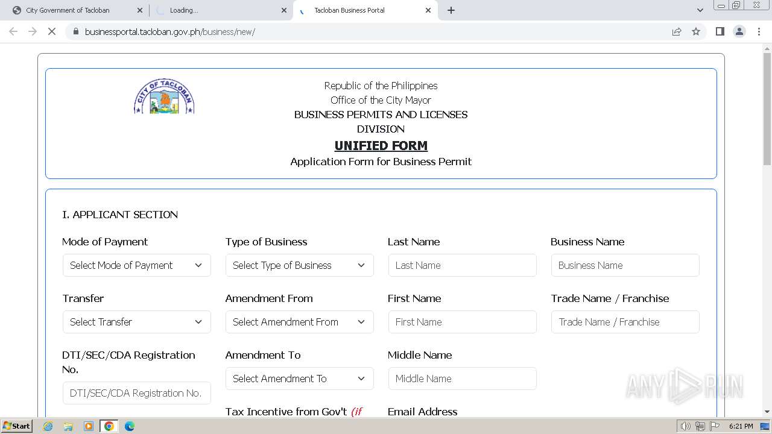
Task: Click the network tray icon
Action: pyautogui.click(x=700, y=426)
